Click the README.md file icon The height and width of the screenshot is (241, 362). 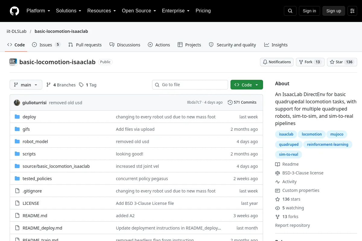(x=17, y=216)
